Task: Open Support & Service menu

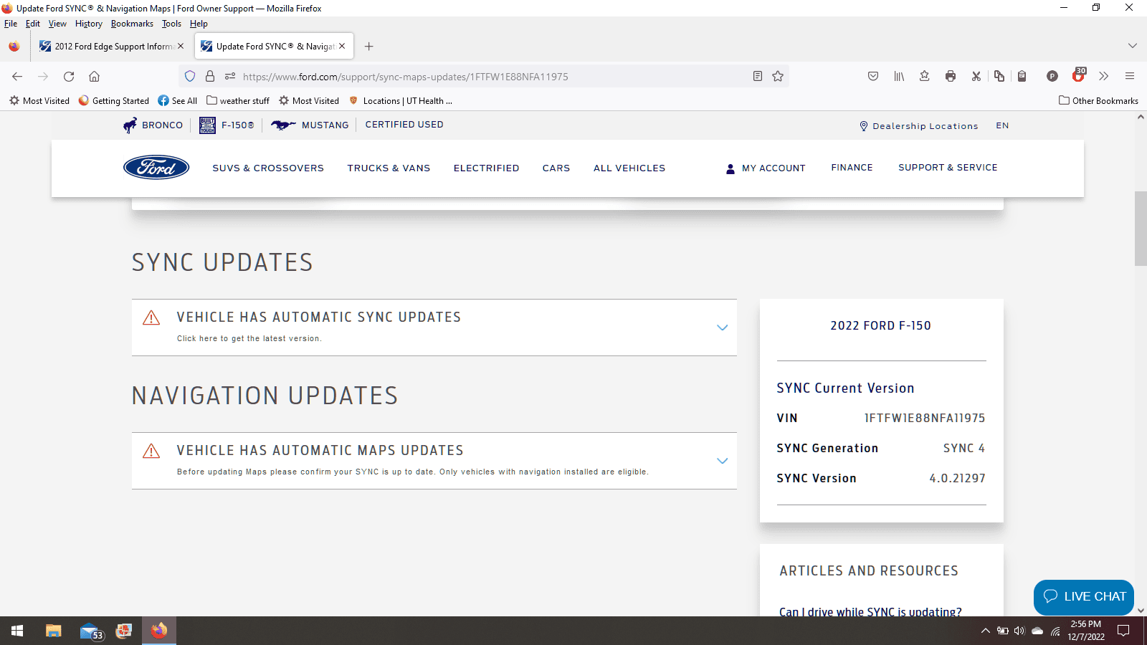Action: 948,168
